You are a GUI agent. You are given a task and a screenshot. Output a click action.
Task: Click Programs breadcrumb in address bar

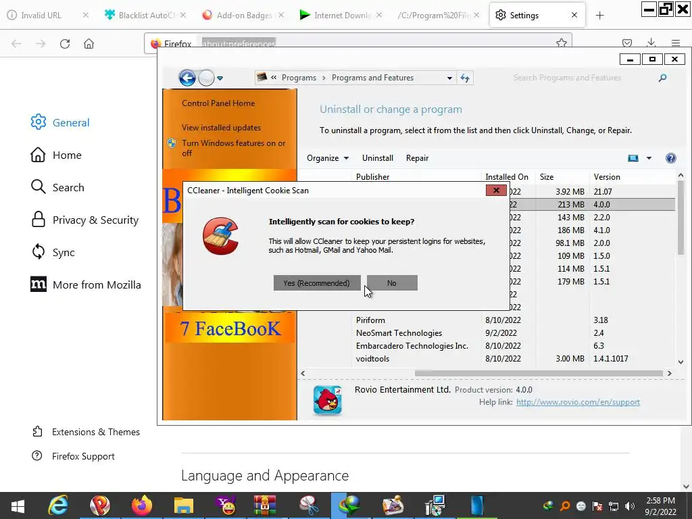tap(299, 78)
